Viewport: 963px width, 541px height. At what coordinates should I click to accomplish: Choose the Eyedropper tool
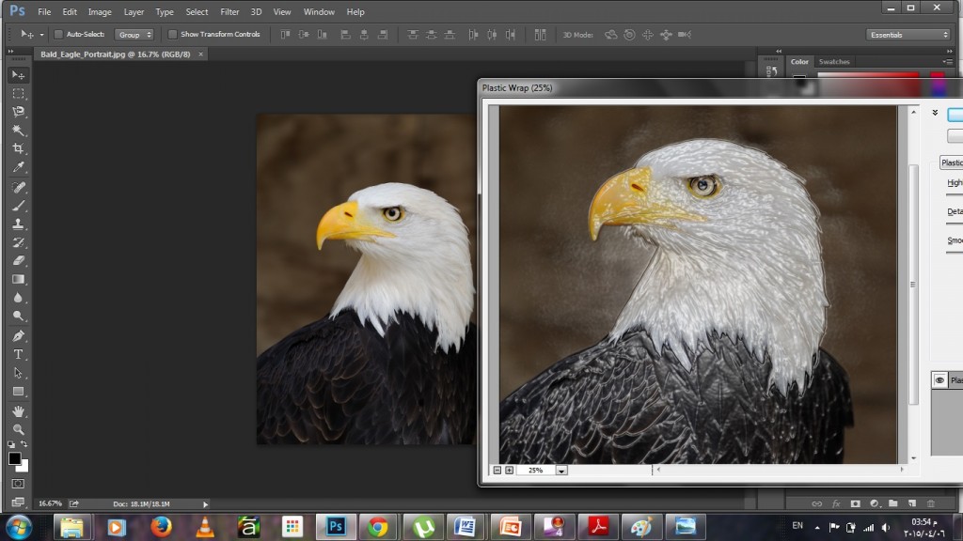[19, 167]
